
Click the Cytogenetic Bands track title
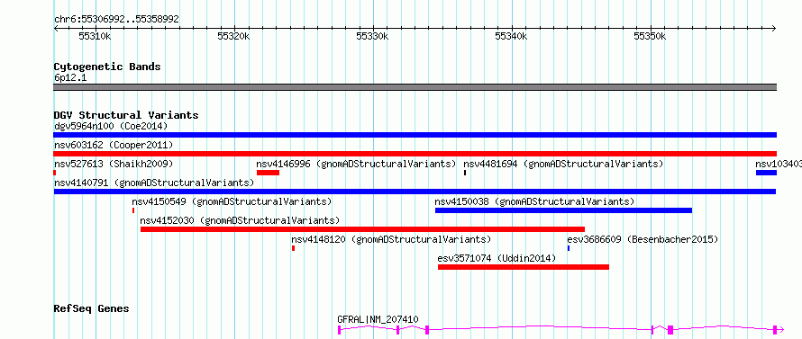[107, 67]
